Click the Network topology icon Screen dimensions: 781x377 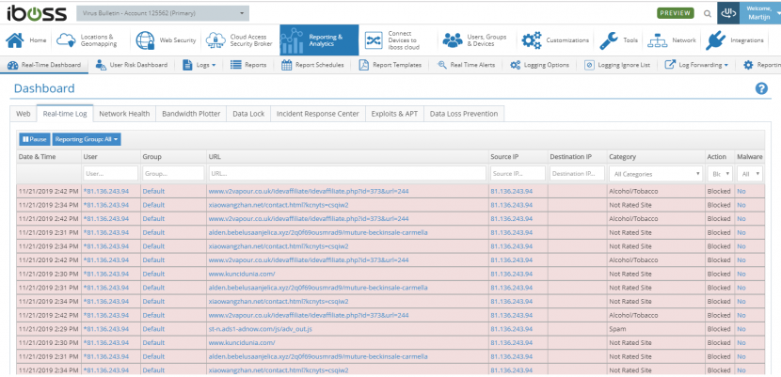[658, 40]
